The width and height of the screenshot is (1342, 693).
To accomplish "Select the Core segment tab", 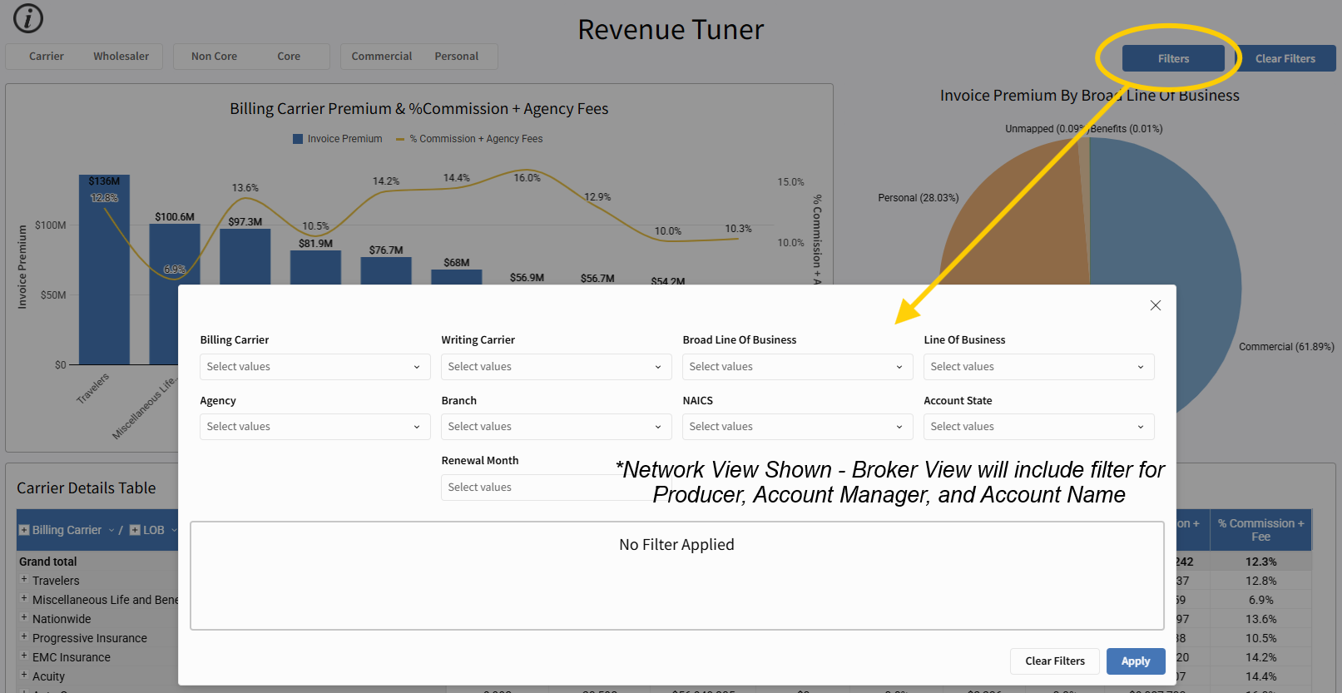I will coord(289,57).
